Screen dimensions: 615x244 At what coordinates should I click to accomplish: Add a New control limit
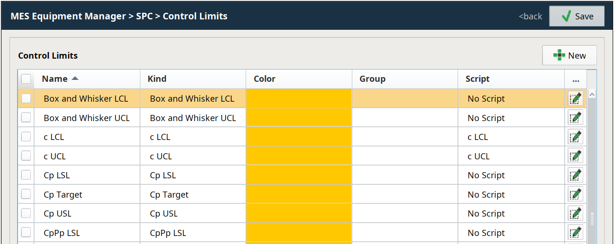click(x=569, y=55)
